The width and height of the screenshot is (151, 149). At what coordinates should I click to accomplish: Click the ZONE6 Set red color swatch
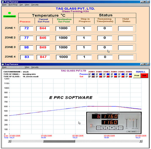pos(130,77)
